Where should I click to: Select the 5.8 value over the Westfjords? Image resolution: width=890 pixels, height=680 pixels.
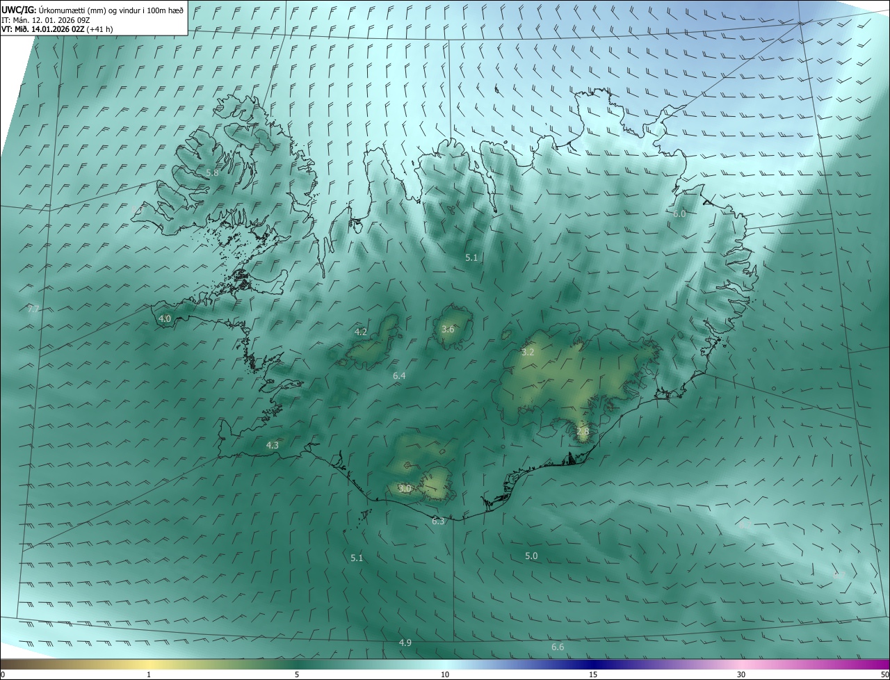(213, 172)
